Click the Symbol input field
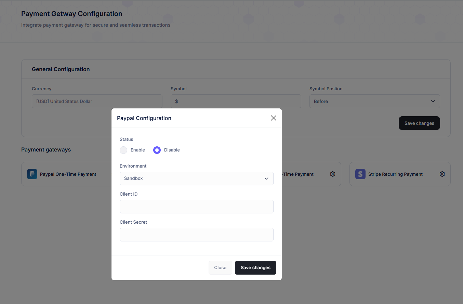 [x=236, y=101]
